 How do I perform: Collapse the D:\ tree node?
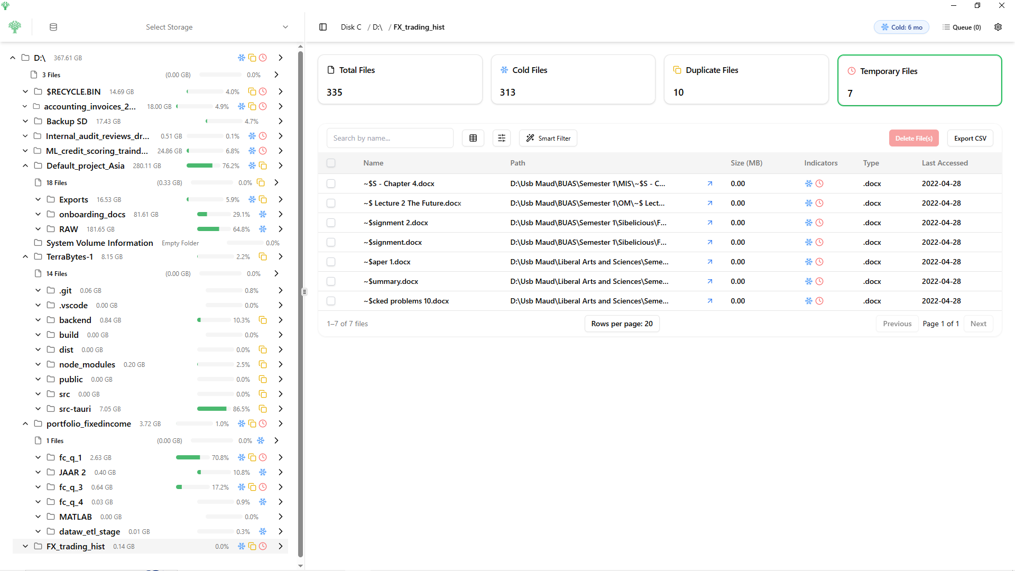click(x=13, y=58)
